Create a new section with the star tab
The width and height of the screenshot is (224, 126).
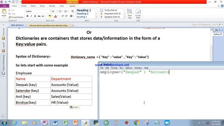[x=72, y=26]
